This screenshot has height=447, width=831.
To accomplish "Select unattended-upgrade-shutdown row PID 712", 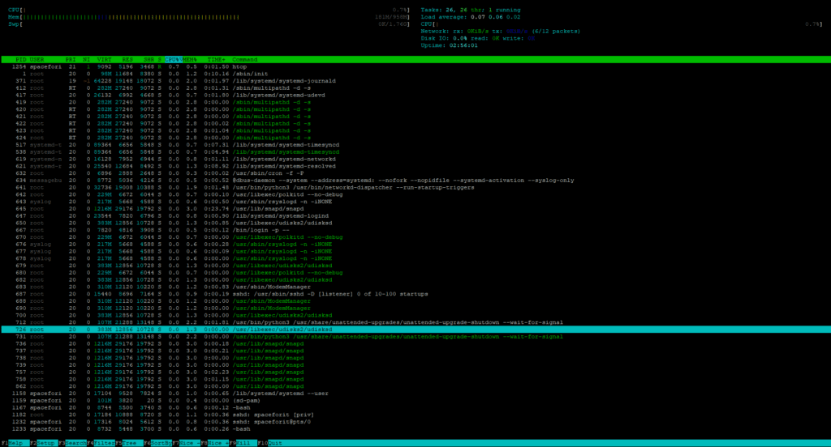I will pyautogui.click(x=415, y=322).
